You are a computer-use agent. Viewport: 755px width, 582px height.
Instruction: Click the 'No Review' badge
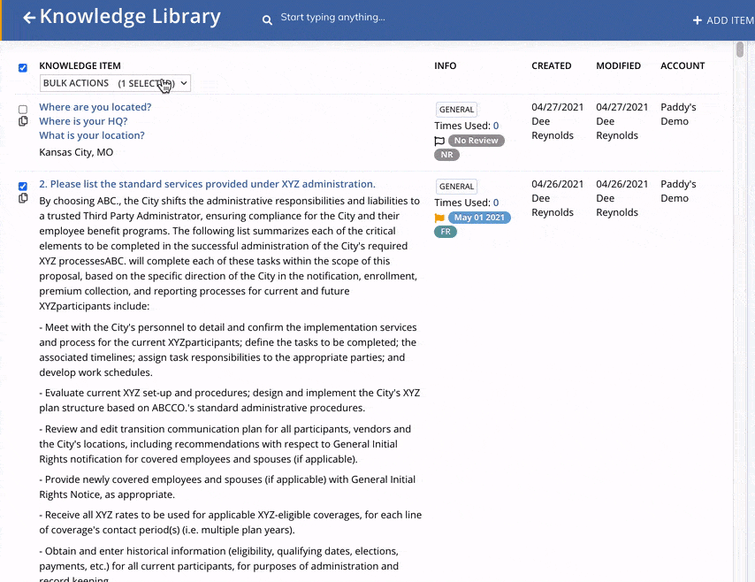477,141
